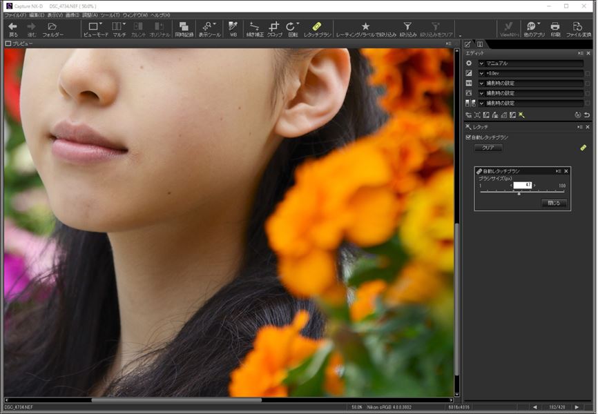Click the gear icon beside マニュアル

click(469, 63)
